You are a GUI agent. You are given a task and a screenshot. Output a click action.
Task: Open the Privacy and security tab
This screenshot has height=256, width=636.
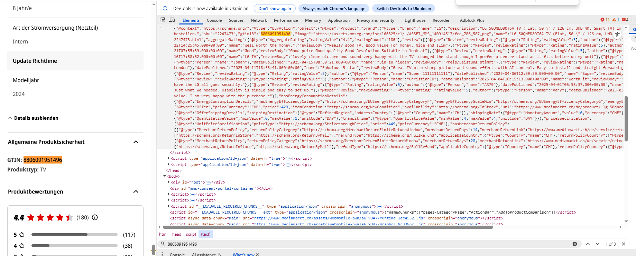click(x=375, y=20)
